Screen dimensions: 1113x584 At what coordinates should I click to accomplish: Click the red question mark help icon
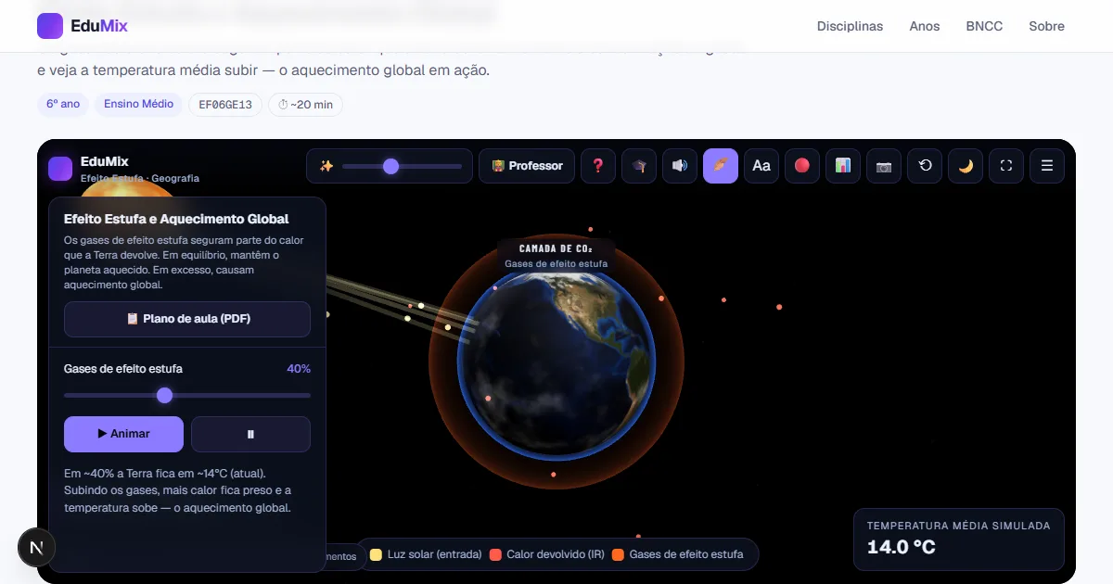(x=598, y=166)
